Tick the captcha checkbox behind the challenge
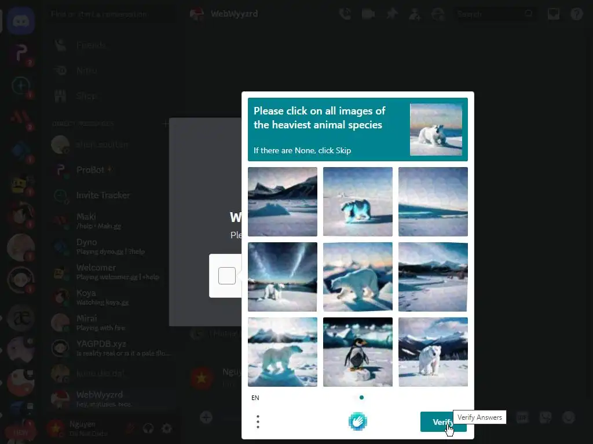This screenshot has width=593, height=444. [227, 276]
